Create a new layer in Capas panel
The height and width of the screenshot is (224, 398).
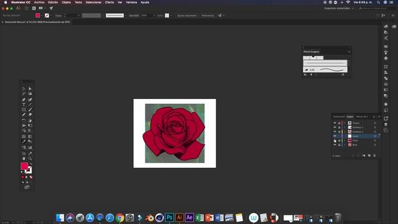click(x=369, y=156)
